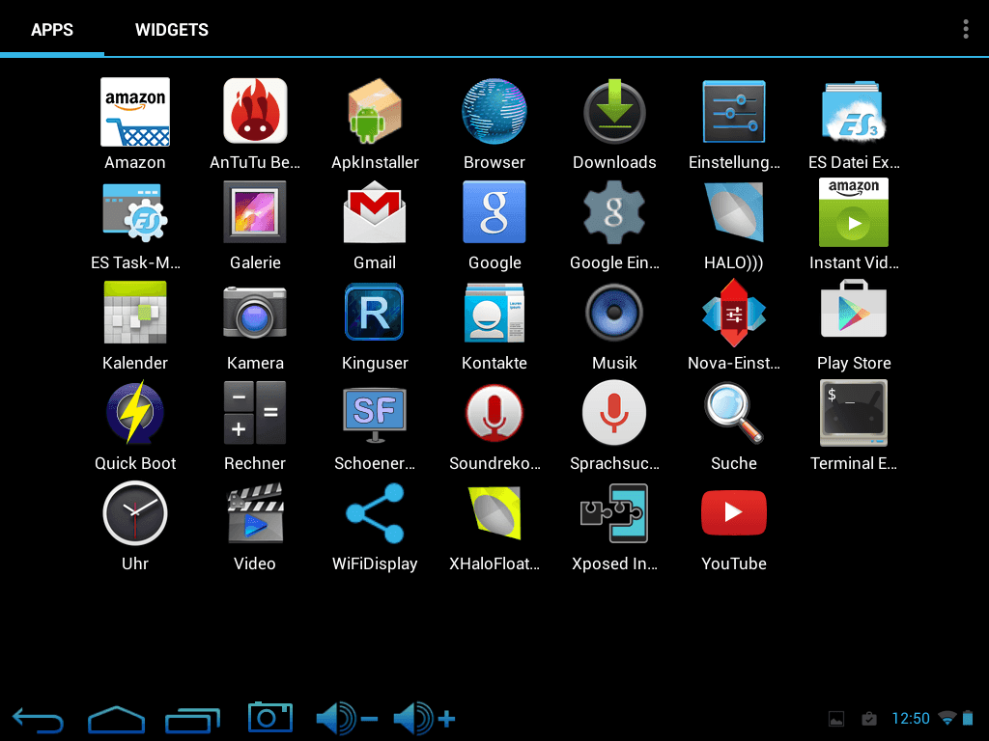Open XHaloFloatingWindow app
The height and width of the screenshot is (741, 989).
click(x=494, y=513)
